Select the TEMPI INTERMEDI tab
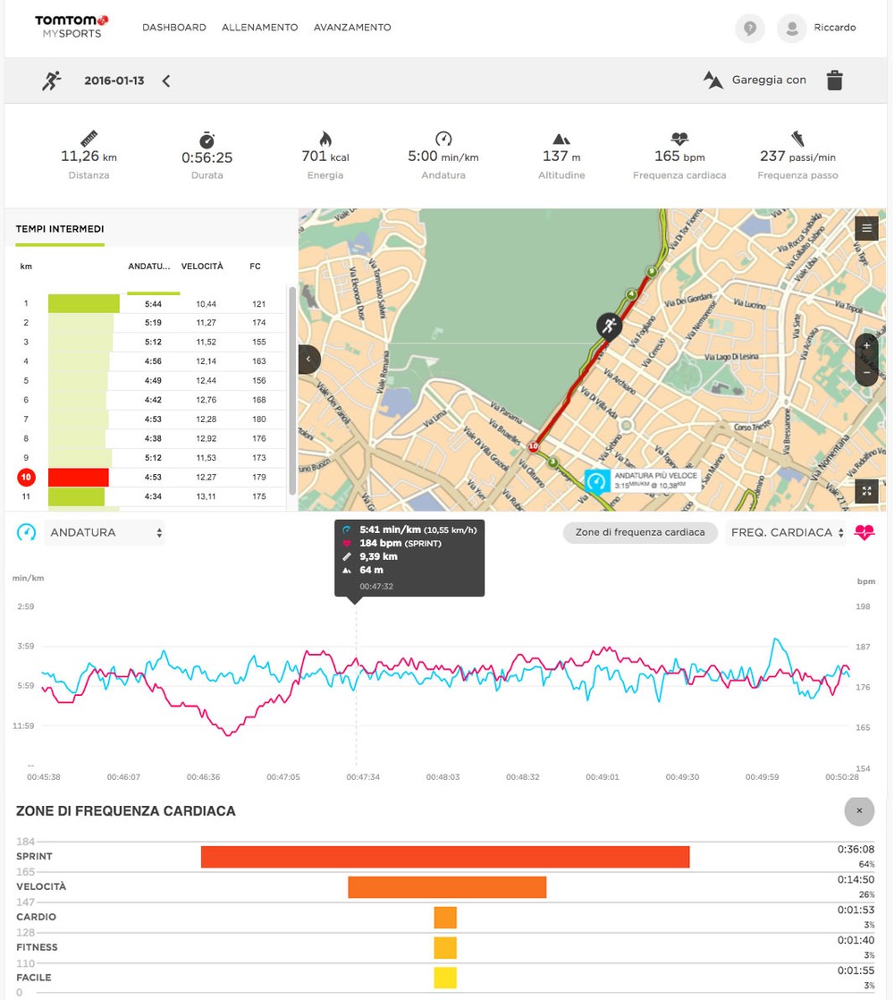The height and width of the screenshot is (1000, 894). (x=59, y=230)
